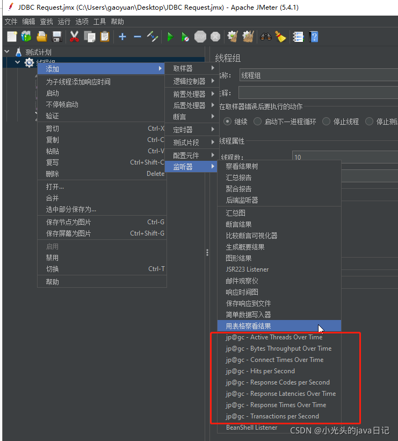Image resolution: width=398 pixels, height=441 pixels.
Task: Open the 运行 menu
Action: [64, 22]
